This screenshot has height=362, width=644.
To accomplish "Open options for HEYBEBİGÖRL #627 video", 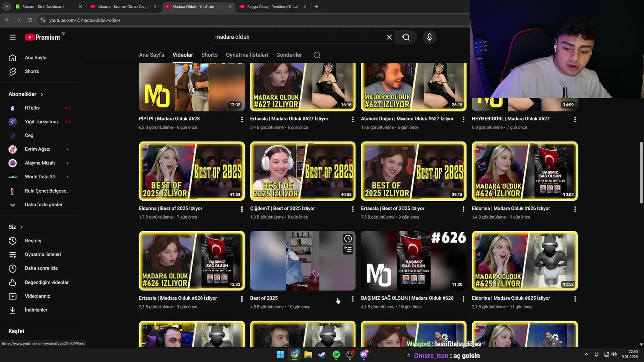I will (x=575, y=119).
